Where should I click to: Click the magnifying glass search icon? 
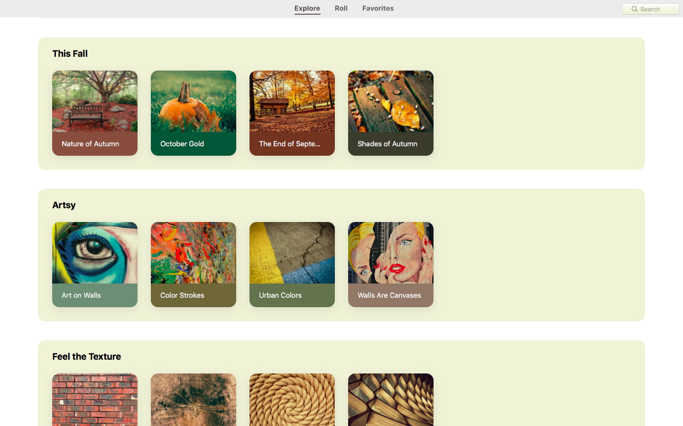[634, 9]
